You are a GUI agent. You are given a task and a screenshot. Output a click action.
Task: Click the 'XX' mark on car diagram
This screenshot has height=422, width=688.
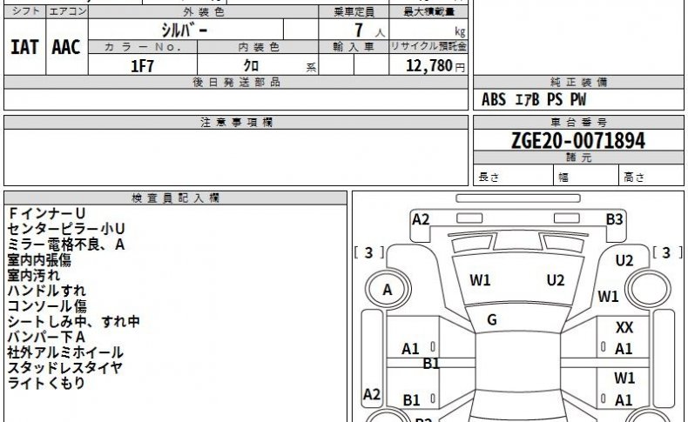click(x=624, y=327)
